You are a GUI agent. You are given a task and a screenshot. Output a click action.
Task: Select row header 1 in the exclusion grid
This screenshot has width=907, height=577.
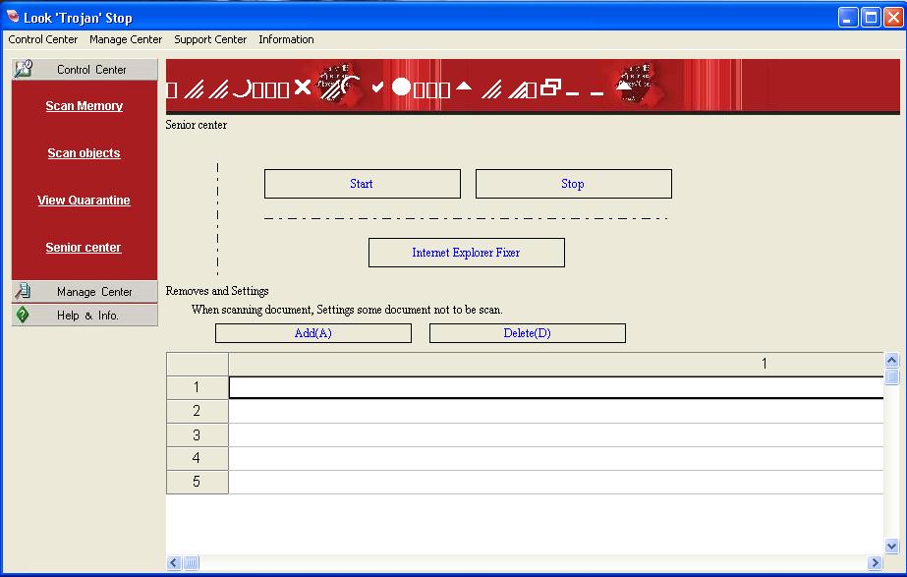coord(198,387)
